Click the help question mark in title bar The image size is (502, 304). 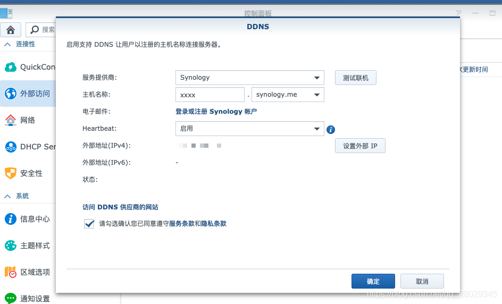click(x=458, y=13)
